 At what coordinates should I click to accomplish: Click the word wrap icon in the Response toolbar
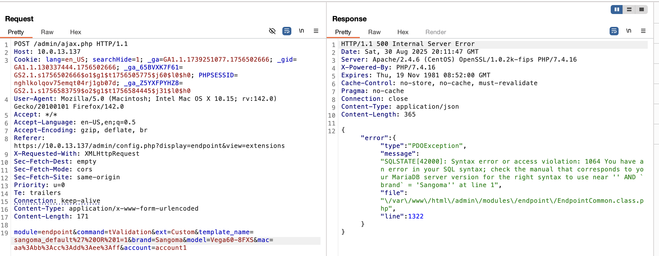(x=614, y=31)
